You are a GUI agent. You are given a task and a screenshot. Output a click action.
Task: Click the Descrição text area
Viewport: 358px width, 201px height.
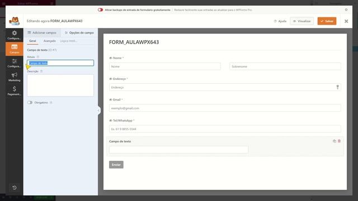pos(60,85)
